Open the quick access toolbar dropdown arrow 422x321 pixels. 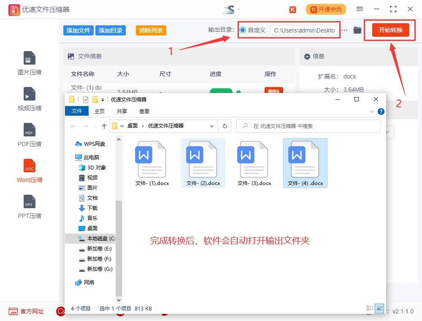point(103,100)
